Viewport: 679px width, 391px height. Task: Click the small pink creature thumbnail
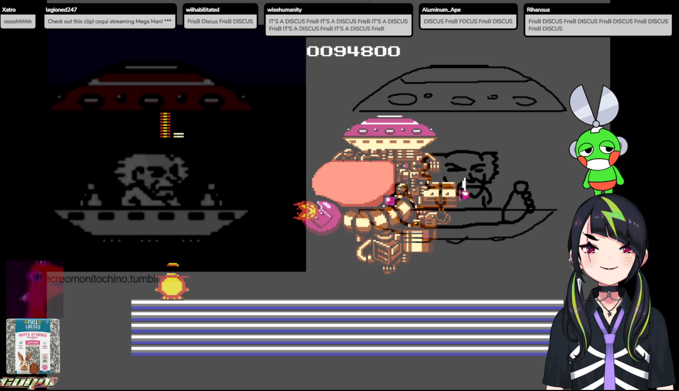pyautogui.click(x=35, y=289)
